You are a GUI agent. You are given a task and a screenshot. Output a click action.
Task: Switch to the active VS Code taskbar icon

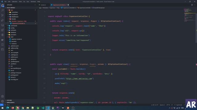click(x=48, y=108)
